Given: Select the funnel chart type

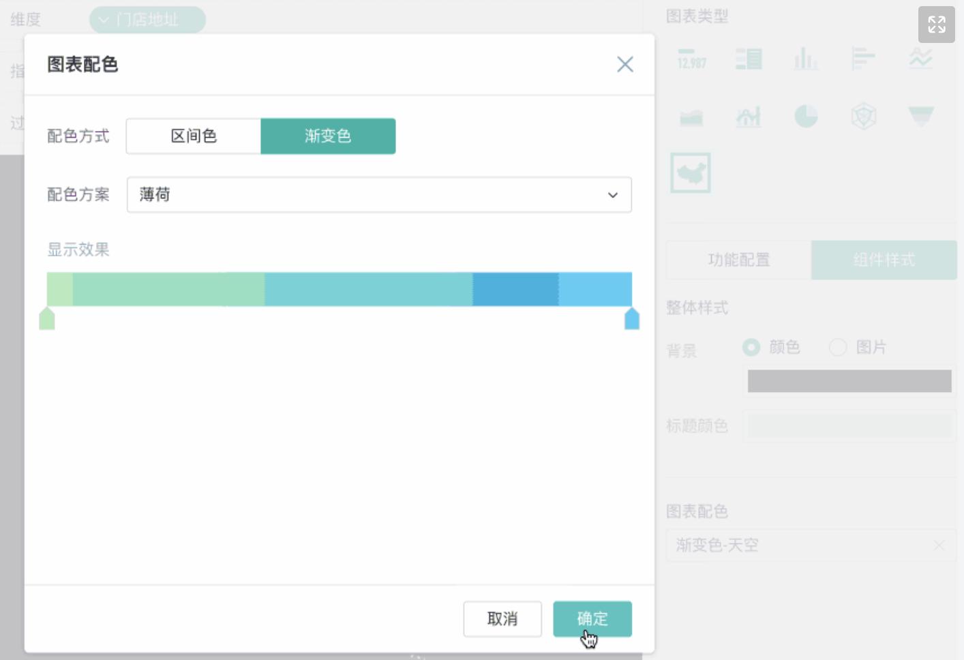Looking at the screenshot, I should [x=920, y=116].
